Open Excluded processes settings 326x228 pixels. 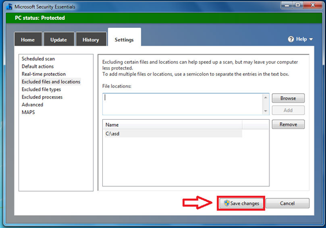pos(42,97)
